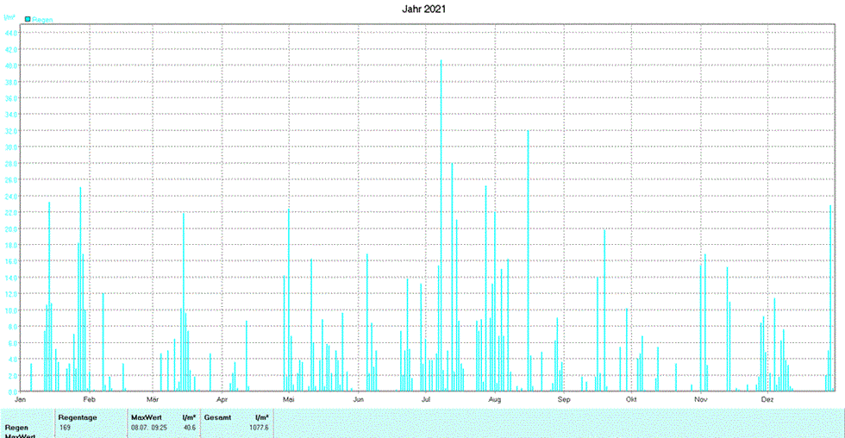Select the date value 08.07. 09:25
This screenshot has width=845, height=438.
point(149,428)
